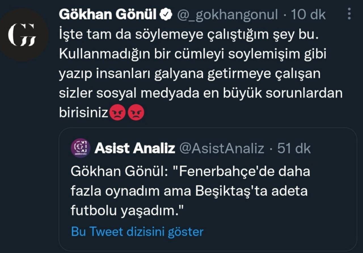Click "Bu Tweet dizisini göster" link
Viewport: 363px width, 253px height.
tap(137, 232)
